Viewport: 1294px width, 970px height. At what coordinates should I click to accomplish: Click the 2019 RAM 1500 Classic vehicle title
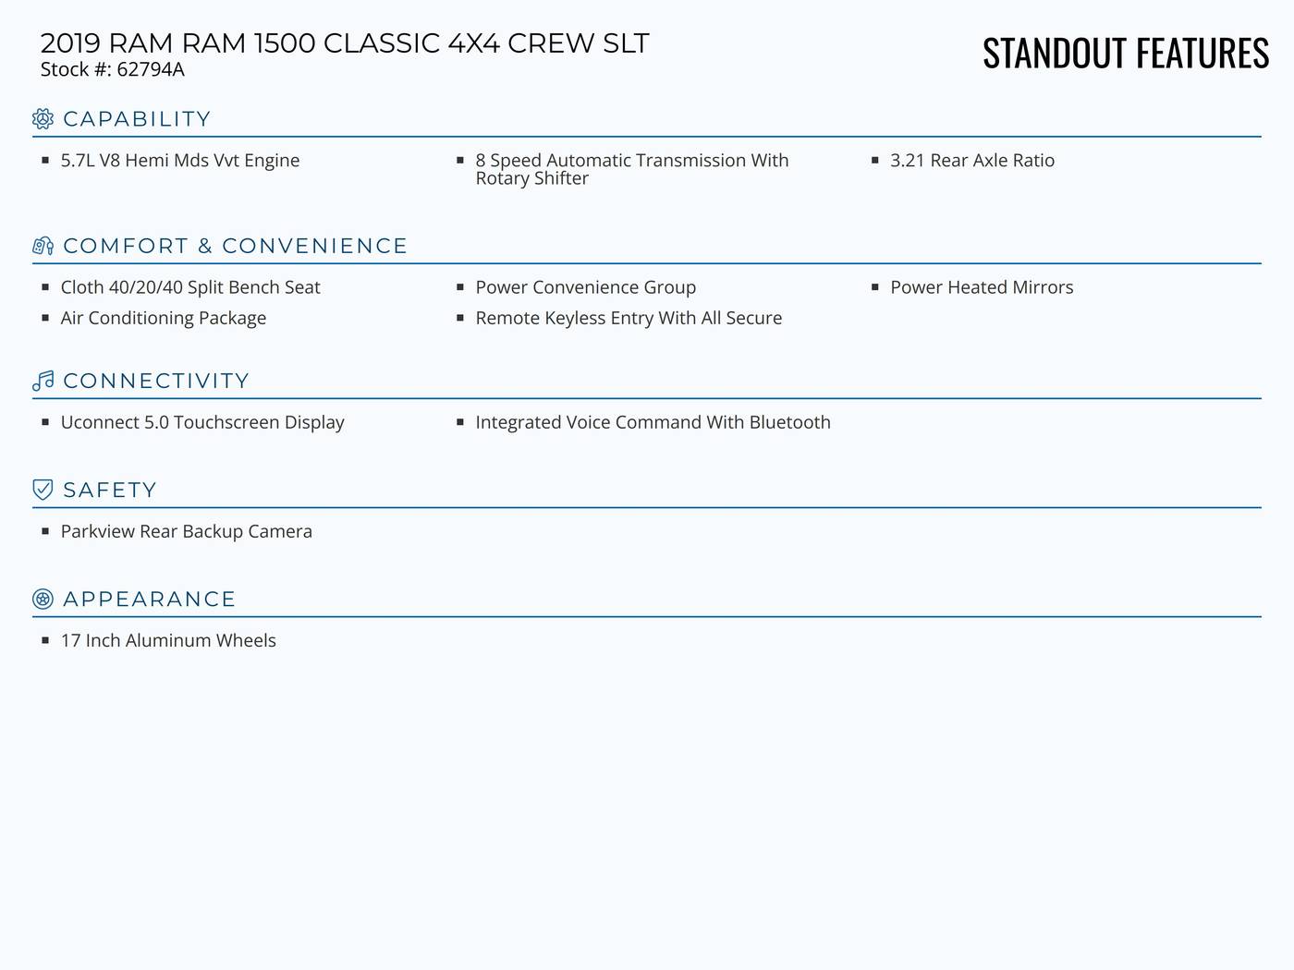click(345, 43)
